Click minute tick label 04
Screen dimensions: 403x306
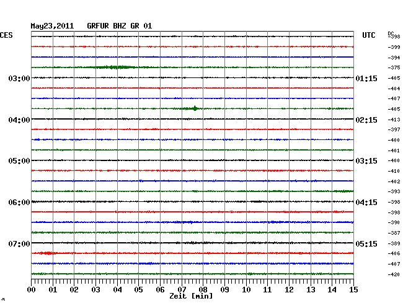[117, 290]
